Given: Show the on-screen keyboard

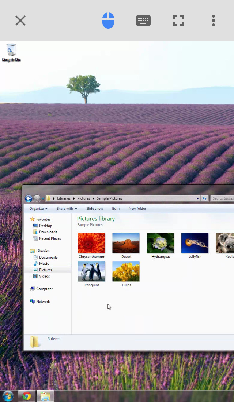Looking at the screenshot, I should click(x=143, y=21).
